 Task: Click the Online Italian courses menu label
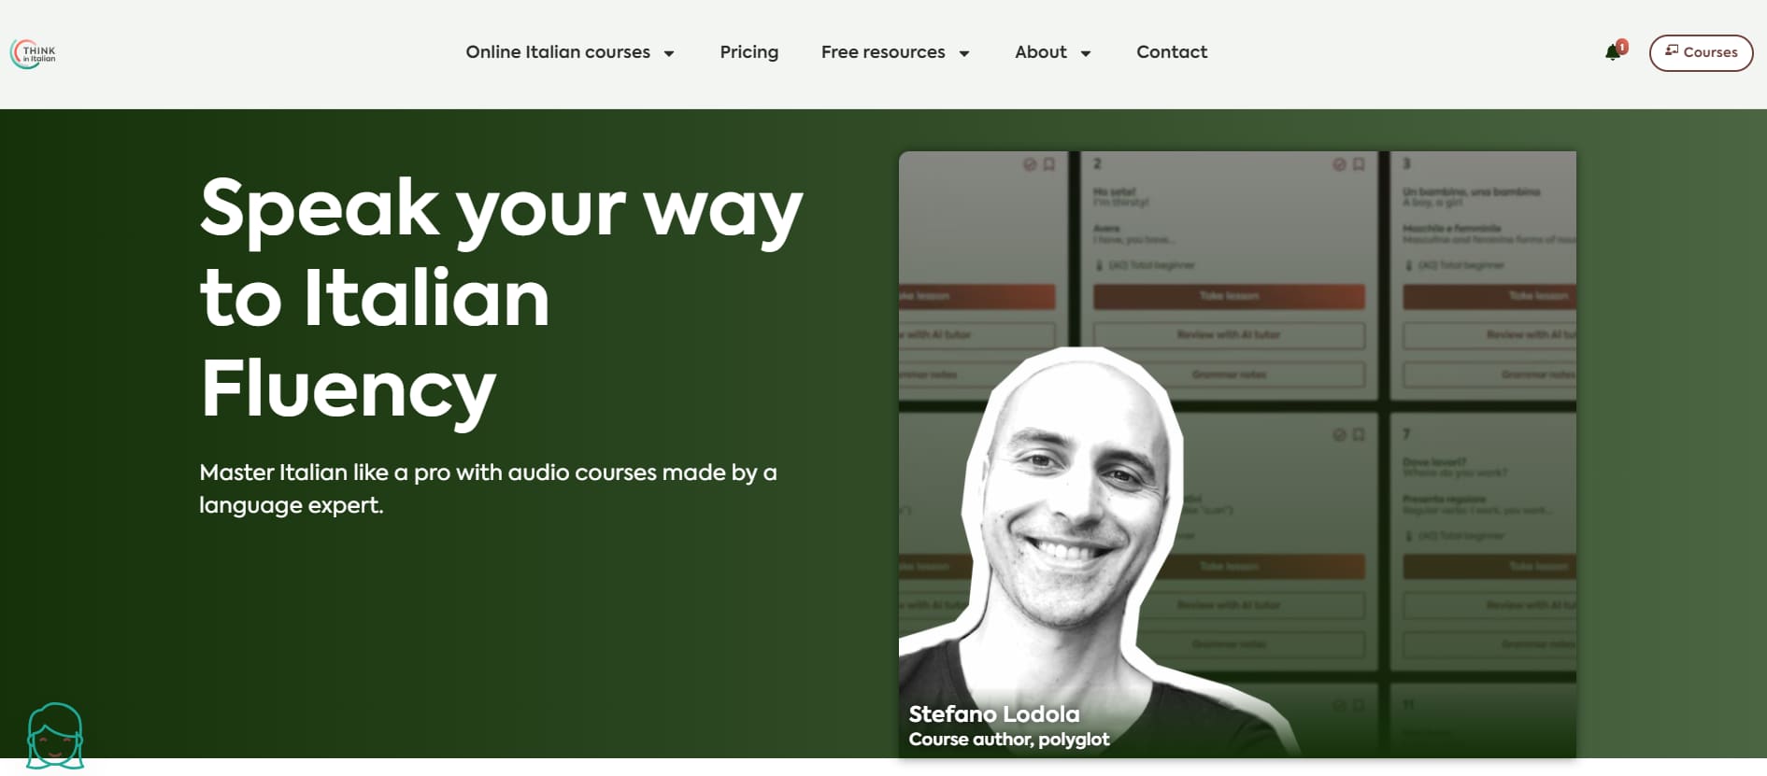tap(558, 52)
